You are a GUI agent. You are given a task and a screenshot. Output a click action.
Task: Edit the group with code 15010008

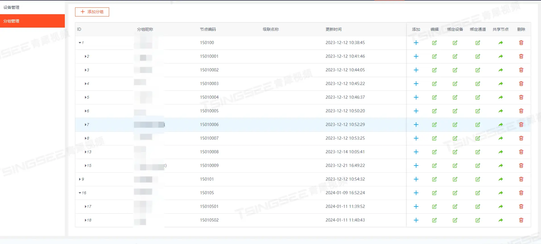[x=434, y=152]
